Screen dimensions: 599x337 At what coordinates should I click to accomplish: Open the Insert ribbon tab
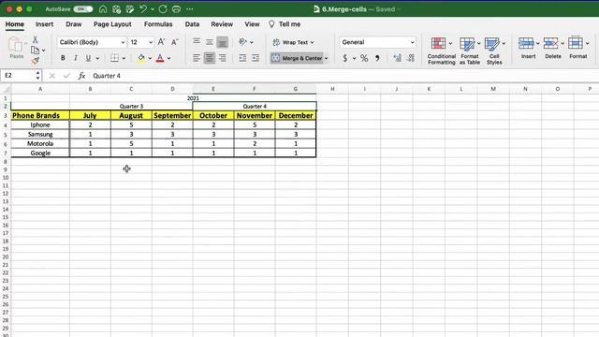44,24
